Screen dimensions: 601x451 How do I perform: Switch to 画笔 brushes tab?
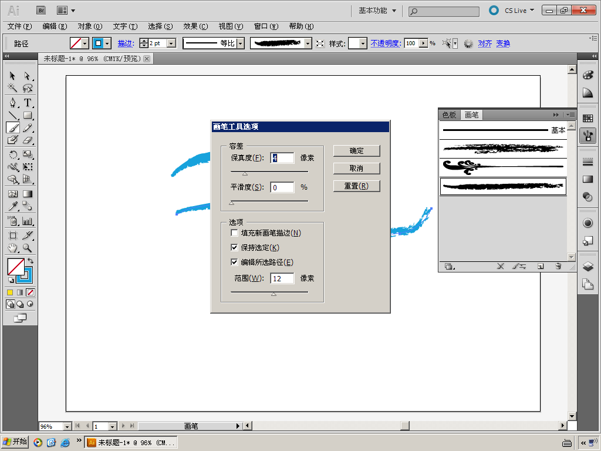[471, 115]
